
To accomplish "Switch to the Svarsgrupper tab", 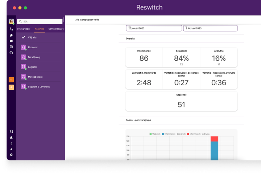I will (24, 29).
